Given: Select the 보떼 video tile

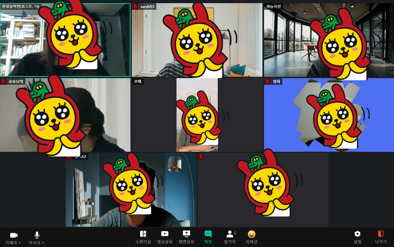Looking at the screenshot, I should [197, 115].
